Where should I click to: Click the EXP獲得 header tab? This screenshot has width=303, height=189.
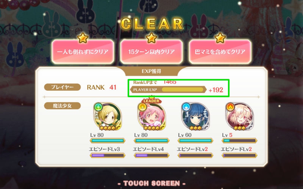151,71
